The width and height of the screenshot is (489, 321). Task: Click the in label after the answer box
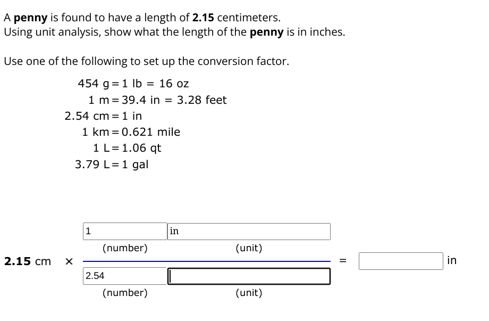452,261
